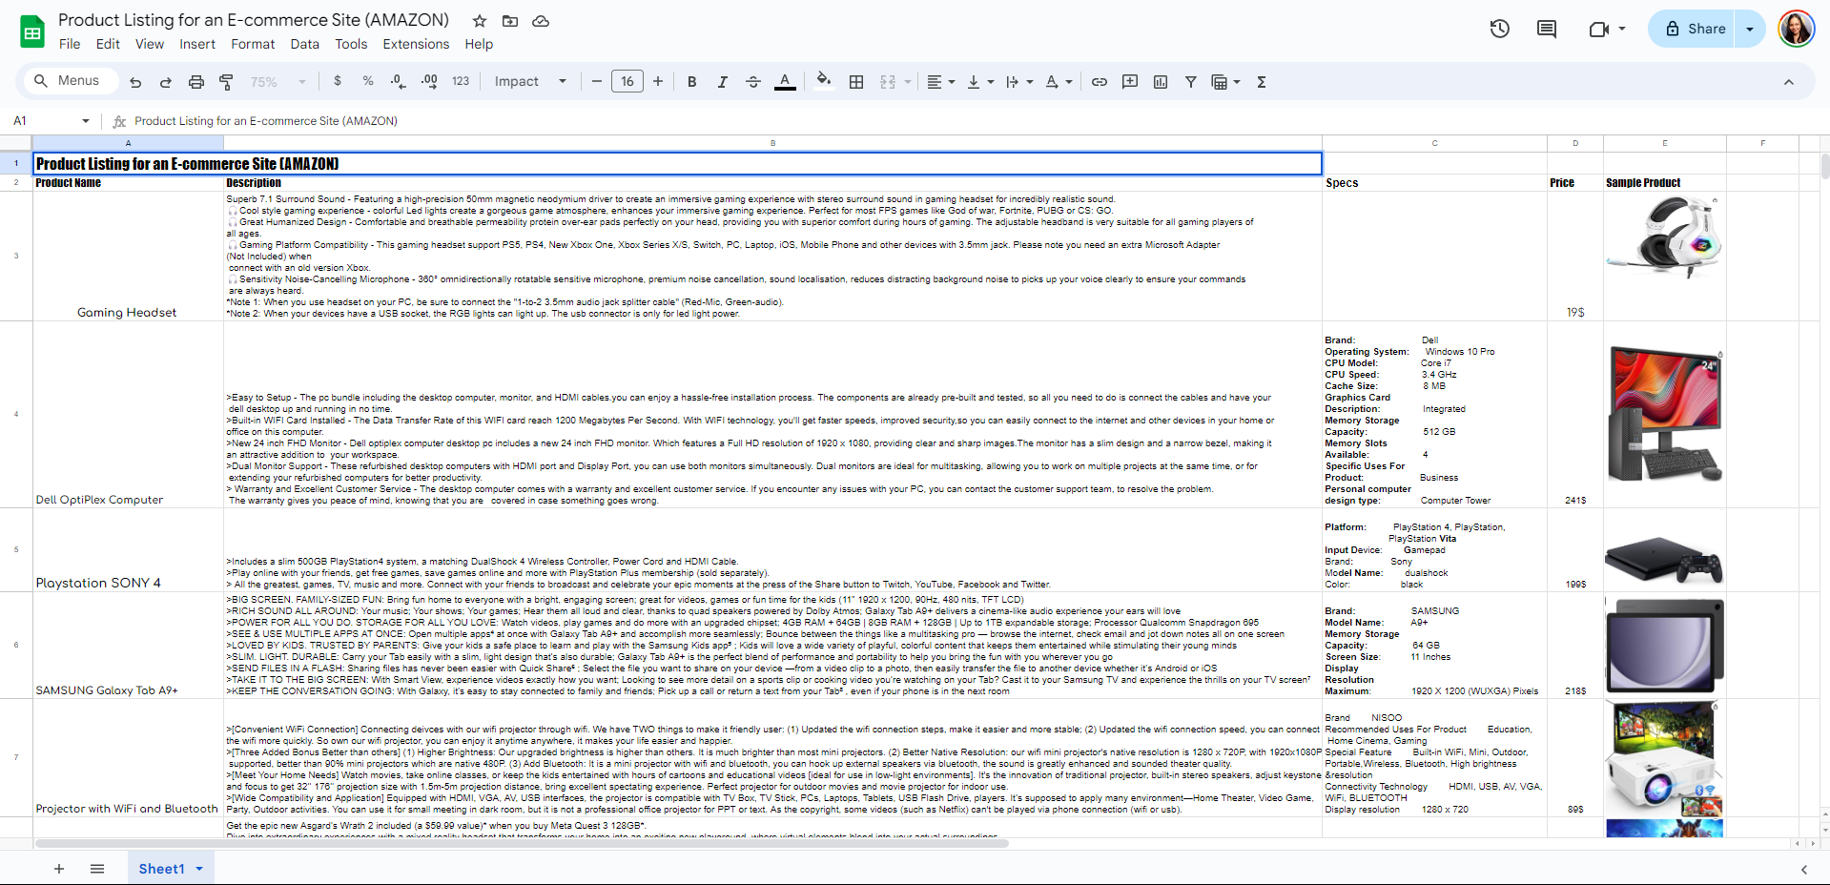1830x885 pixels.
Task: Format as currency with dollar icon
Action: (x=338, y=82)
